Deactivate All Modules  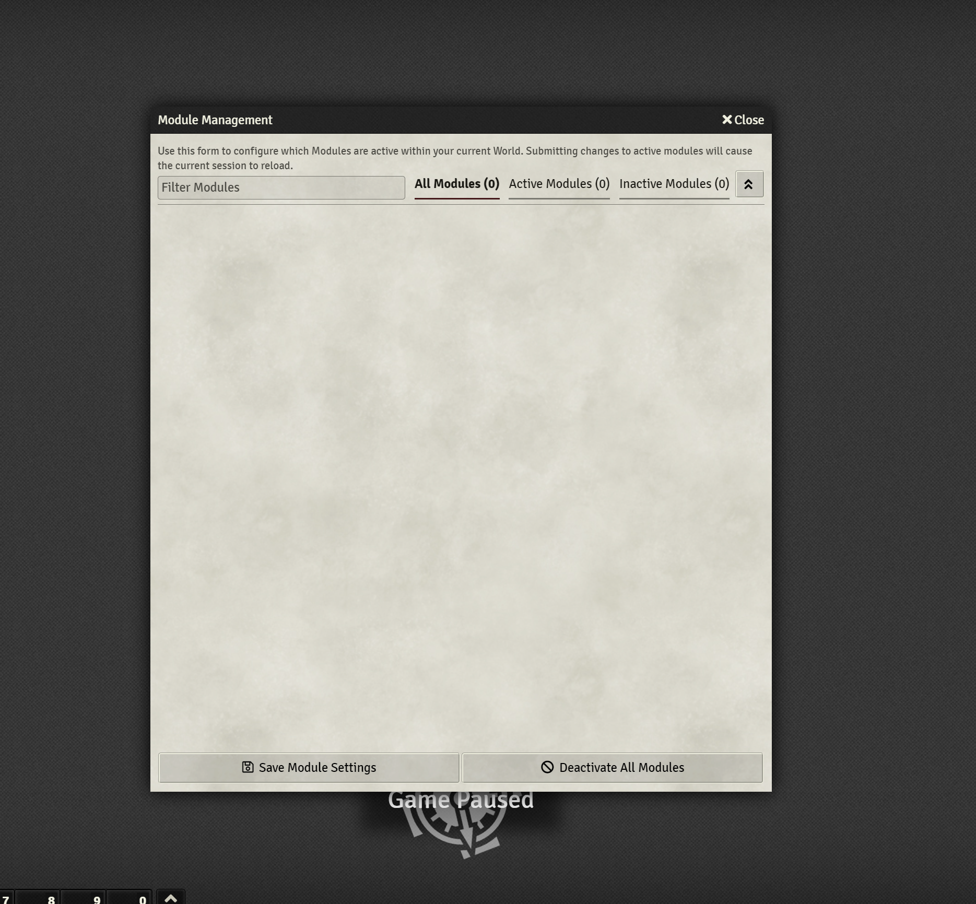(x=612, y=768)
